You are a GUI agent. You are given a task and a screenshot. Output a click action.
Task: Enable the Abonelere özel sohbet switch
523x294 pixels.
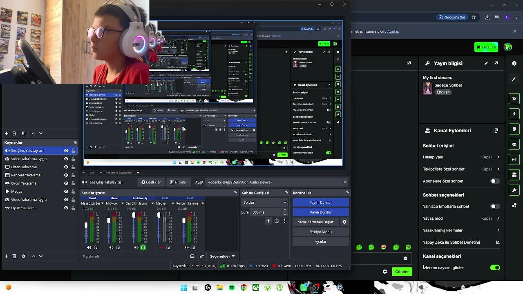495,181
